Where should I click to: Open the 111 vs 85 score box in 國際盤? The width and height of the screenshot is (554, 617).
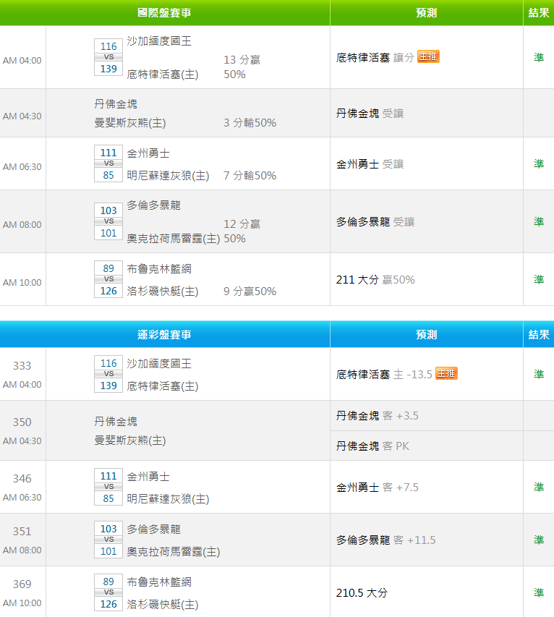click(108, 163)
